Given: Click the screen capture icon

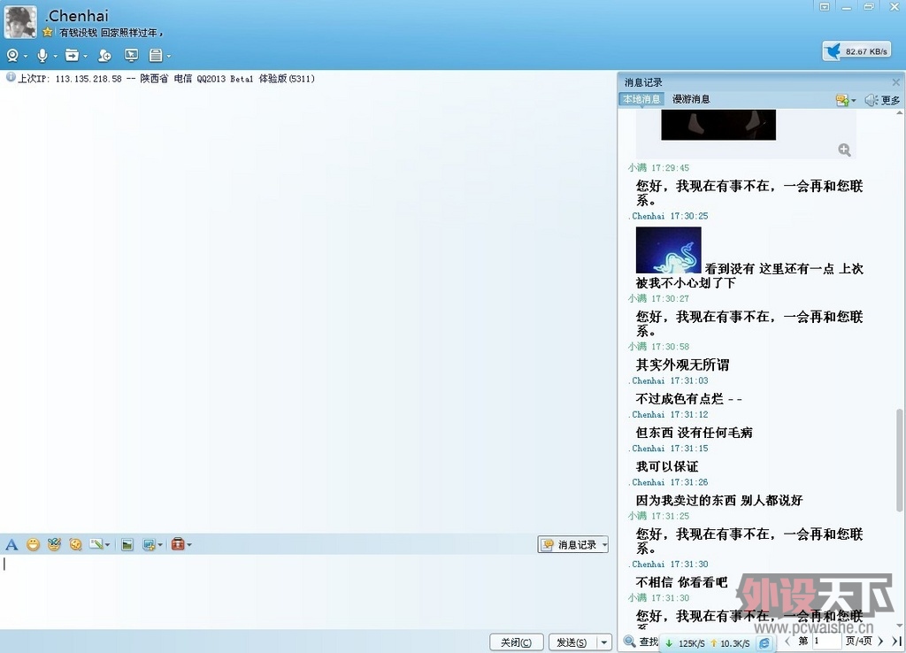Looking at the screenshot, I should tap(149, 544).
